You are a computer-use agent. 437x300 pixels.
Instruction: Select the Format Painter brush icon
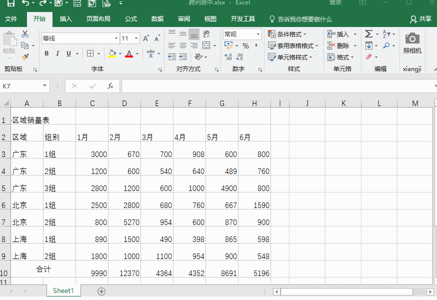point(25,56)
